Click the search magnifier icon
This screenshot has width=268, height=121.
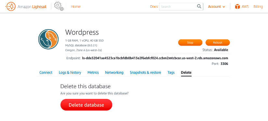click(x=199, y=6)
